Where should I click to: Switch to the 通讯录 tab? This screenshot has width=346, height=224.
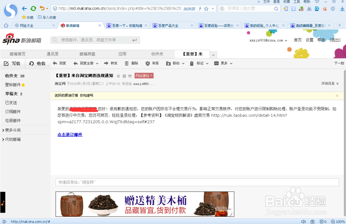pyautogui.click(x=53, y=54)
